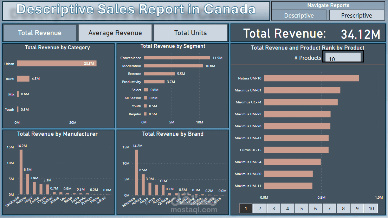Switch to the Total Units tab
388x218 pixels.
coord(190,32)
